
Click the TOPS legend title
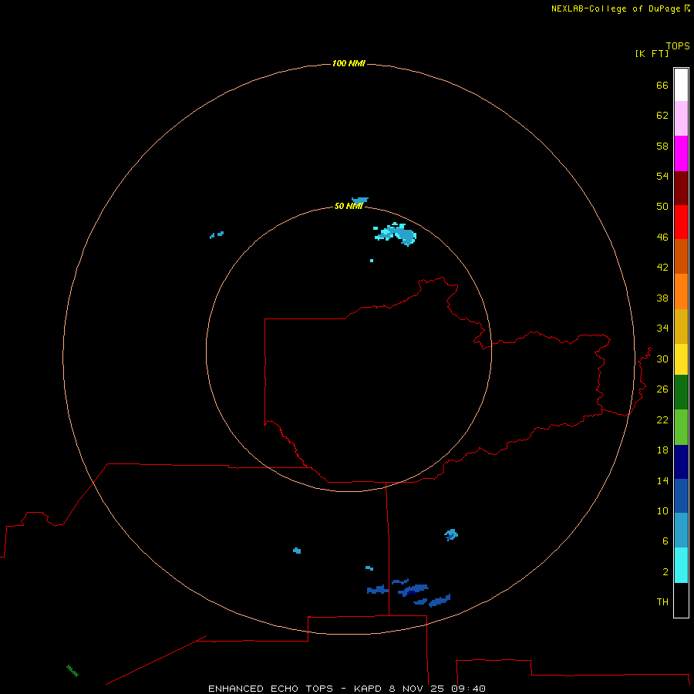click(678, 45)
